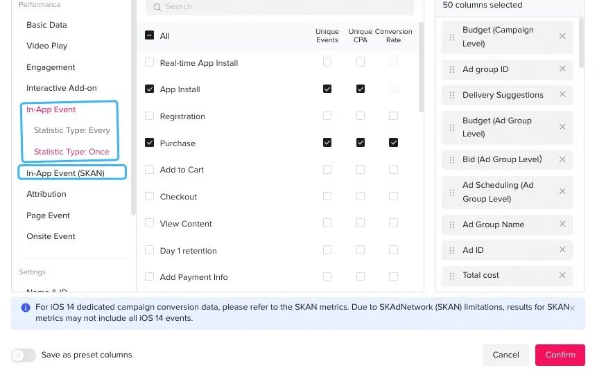
Task: Uncheck the Purchase Conversion Rate checkbox
Action: [x=393, y=143]
